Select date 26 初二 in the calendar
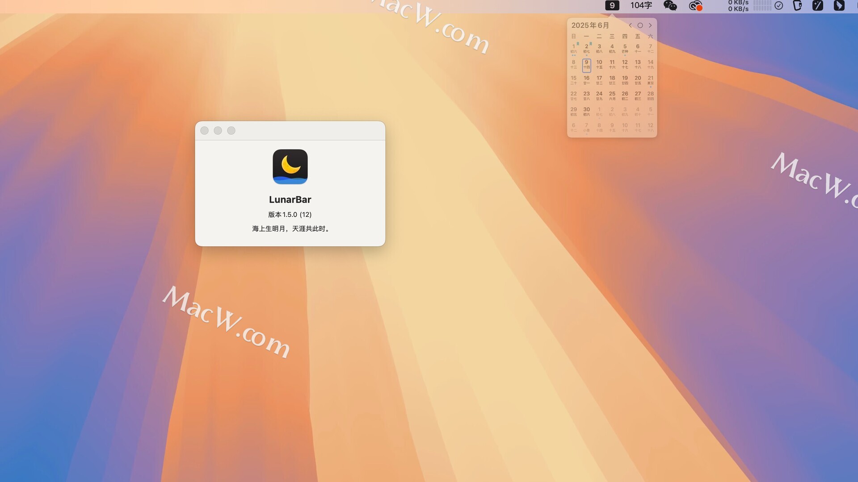This screenshot has height=482, width=858. (x=625, y=96)
